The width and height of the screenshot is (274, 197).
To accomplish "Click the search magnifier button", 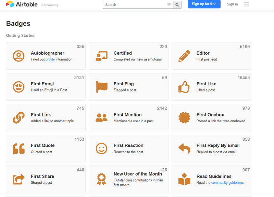I will click(x=177, y=5).
